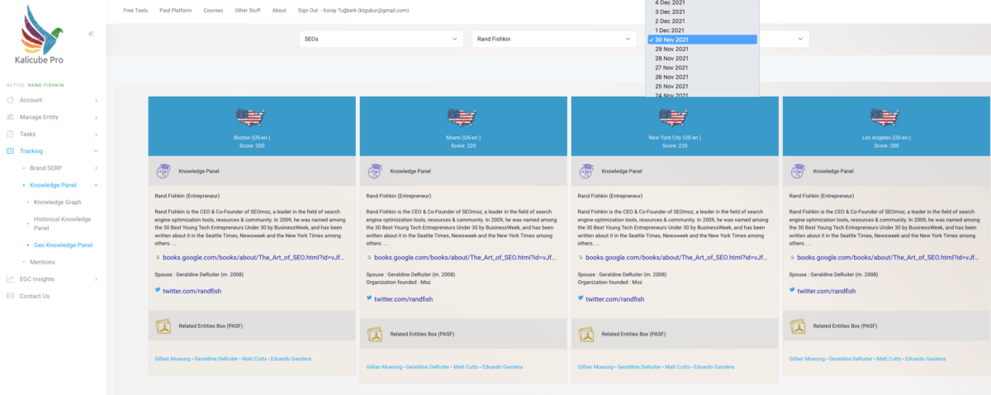Click the Knowledge Panel sidebar label
The image size is (991, 395).
coord(53,185)
